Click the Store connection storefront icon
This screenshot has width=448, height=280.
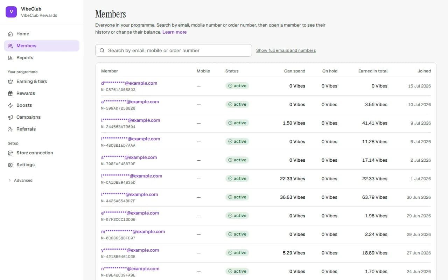(x=10, y=153)
